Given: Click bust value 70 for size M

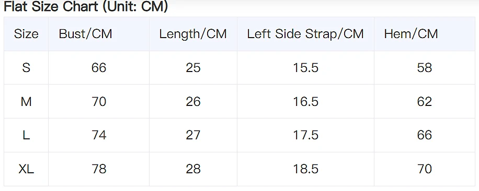Looking at the screenshot, I should [99, 101].
